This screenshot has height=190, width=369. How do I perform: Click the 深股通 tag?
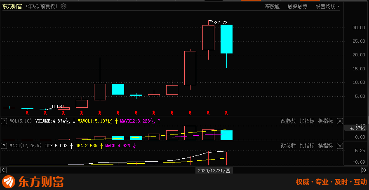272,6
